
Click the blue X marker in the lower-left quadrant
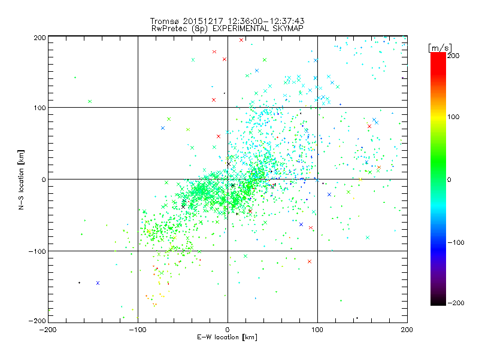[98, 283]
